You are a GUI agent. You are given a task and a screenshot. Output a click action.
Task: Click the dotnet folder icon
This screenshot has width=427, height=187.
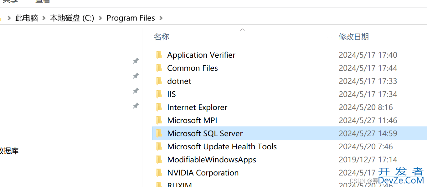point(159,81)
